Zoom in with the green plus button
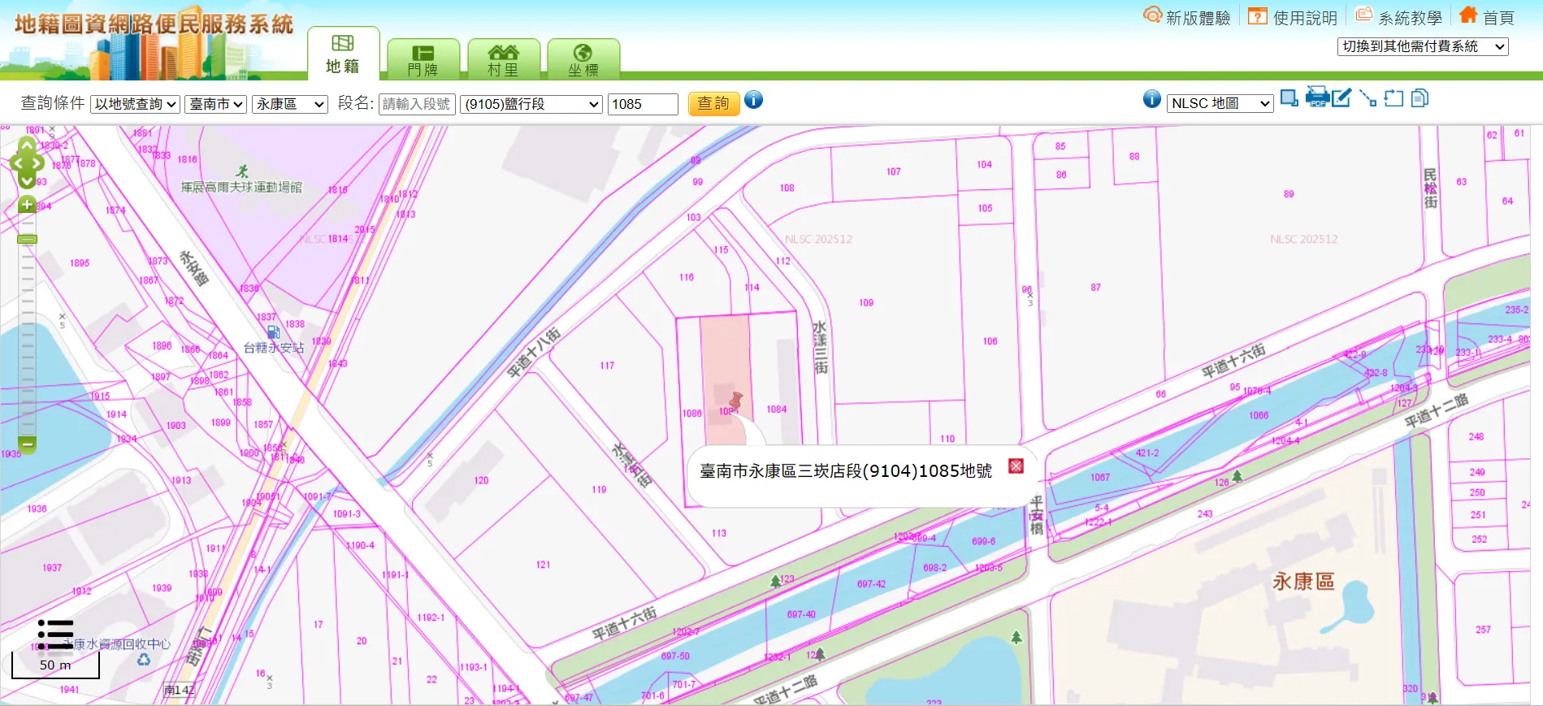The width and height of the screenshot is (1543, 706). pos(27,205)
